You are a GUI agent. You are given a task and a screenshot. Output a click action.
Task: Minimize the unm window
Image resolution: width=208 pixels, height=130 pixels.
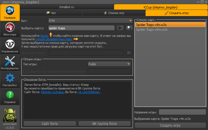[198, 2]
